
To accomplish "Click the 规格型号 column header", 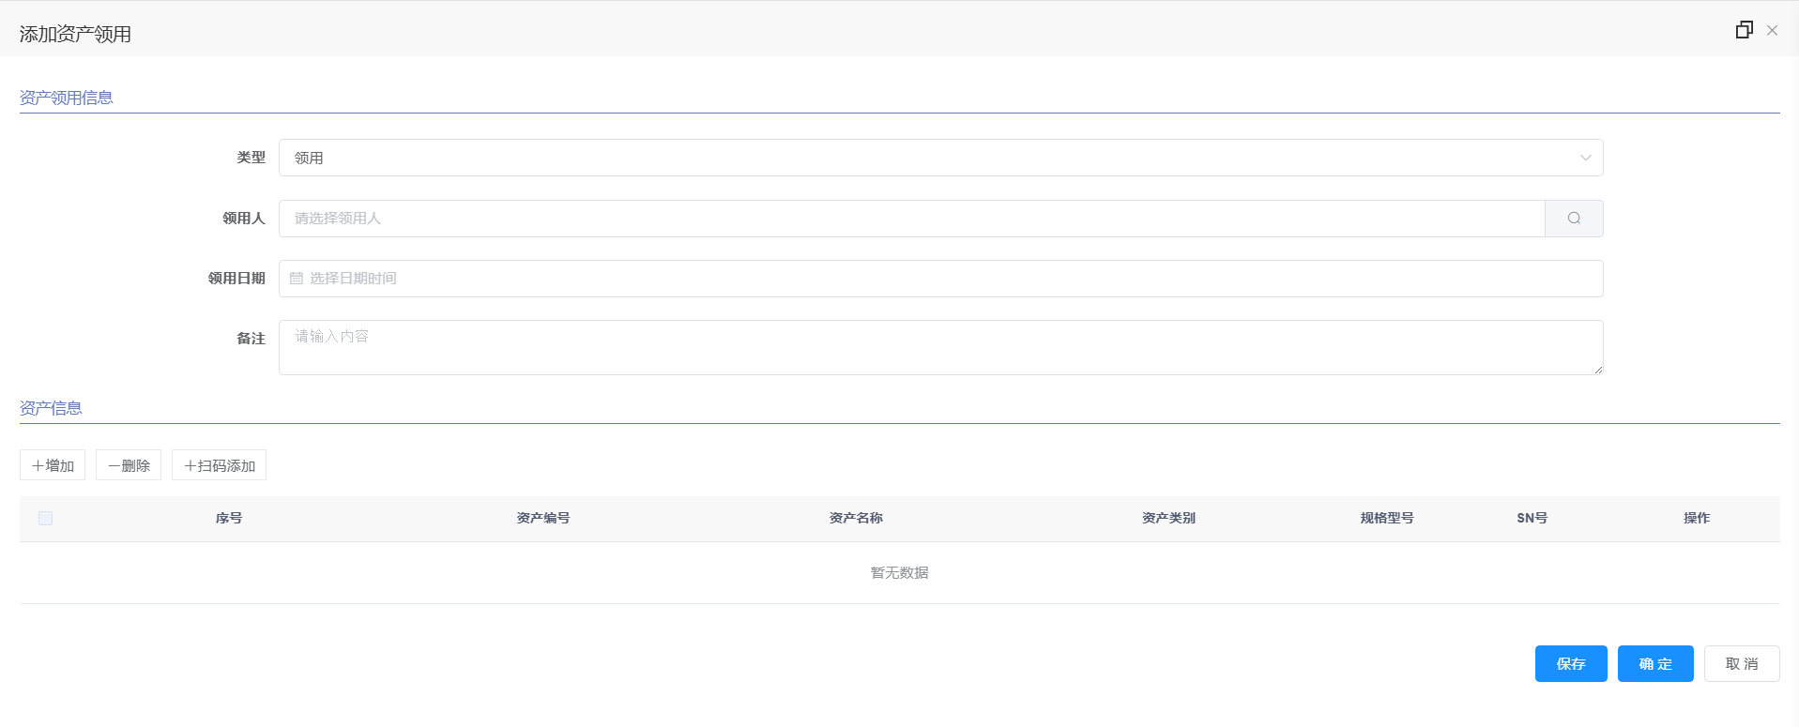I will pos(1387,518).
